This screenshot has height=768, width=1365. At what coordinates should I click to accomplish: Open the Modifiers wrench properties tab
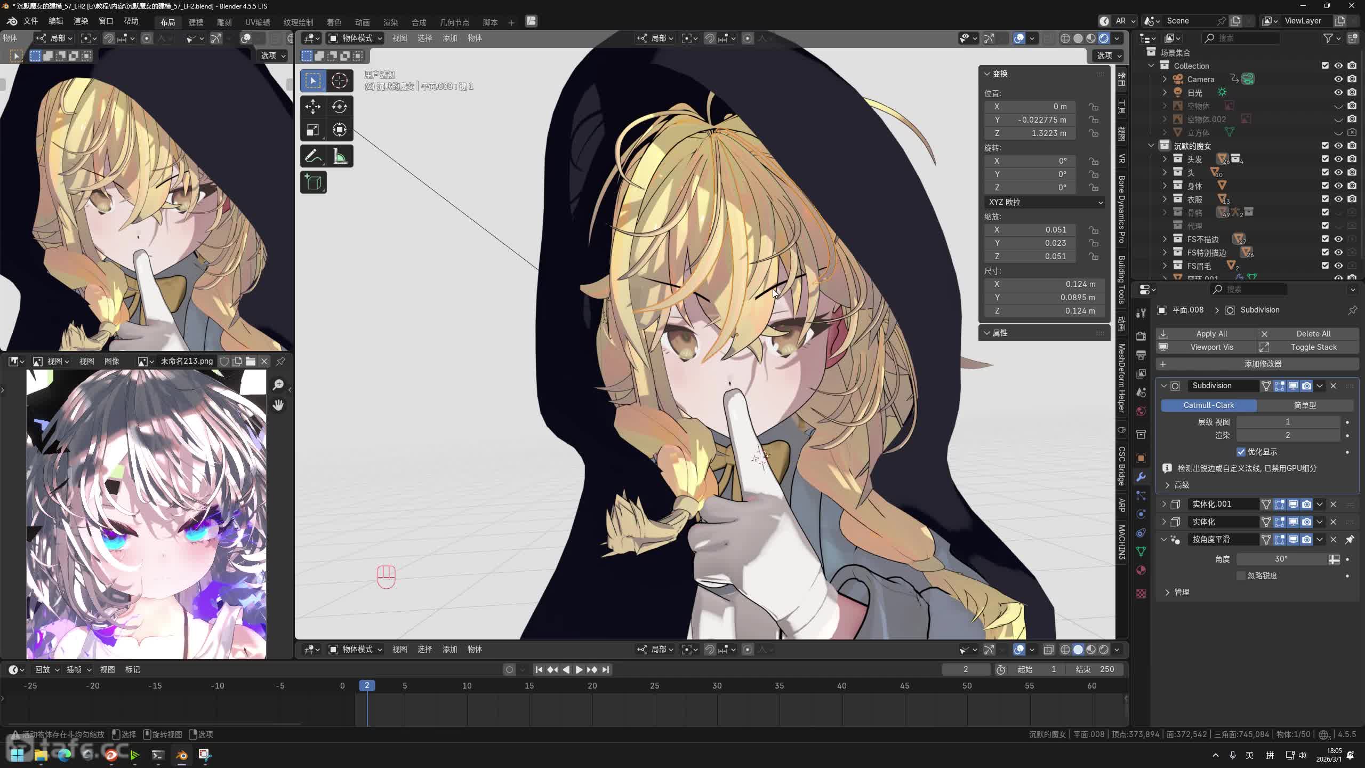pyautogui.click(x=1141, y=477)
